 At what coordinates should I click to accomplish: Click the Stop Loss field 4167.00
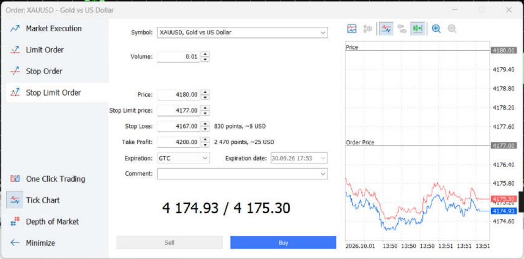click(x=179, y=126)
